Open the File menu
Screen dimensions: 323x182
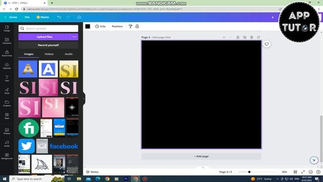click(27, 17)
